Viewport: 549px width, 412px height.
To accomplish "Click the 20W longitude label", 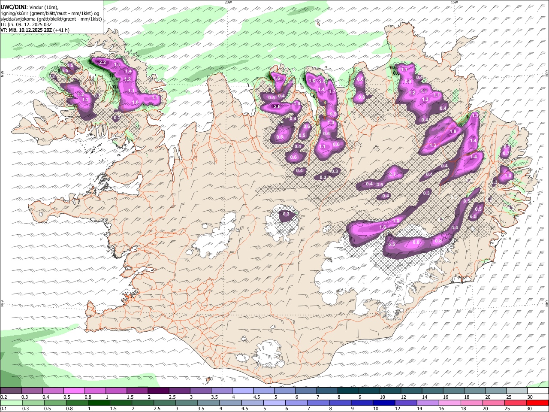I will [x=229, y=2].
